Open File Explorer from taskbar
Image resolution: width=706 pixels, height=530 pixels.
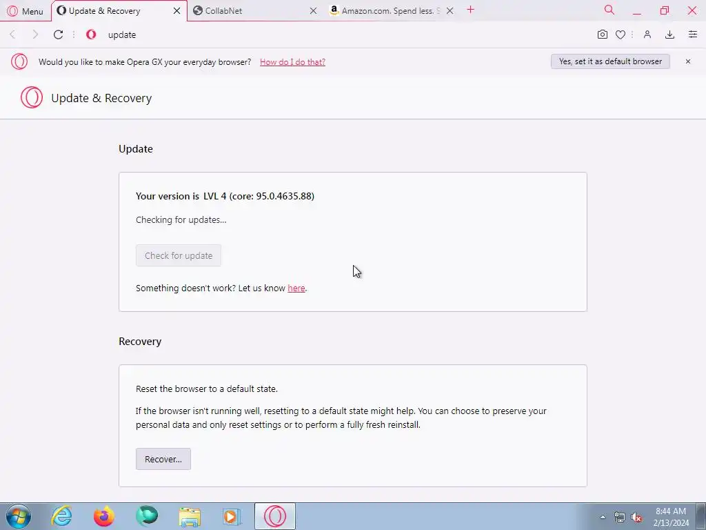coord(190,517)
